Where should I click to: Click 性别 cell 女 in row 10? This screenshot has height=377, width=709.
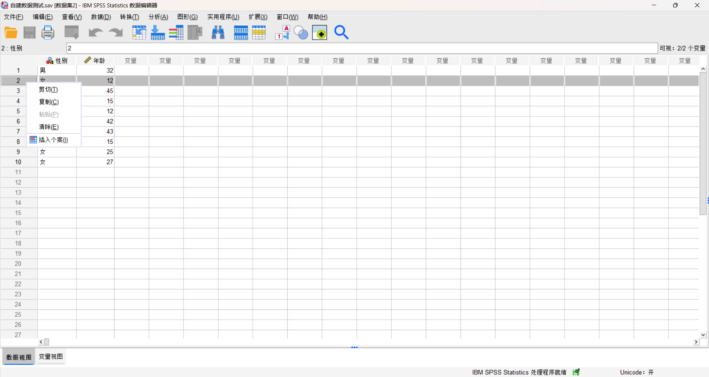(57, 162)
